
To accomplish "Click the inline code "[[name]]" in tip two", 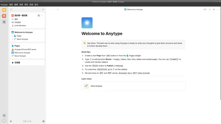I will click(174, 59).
